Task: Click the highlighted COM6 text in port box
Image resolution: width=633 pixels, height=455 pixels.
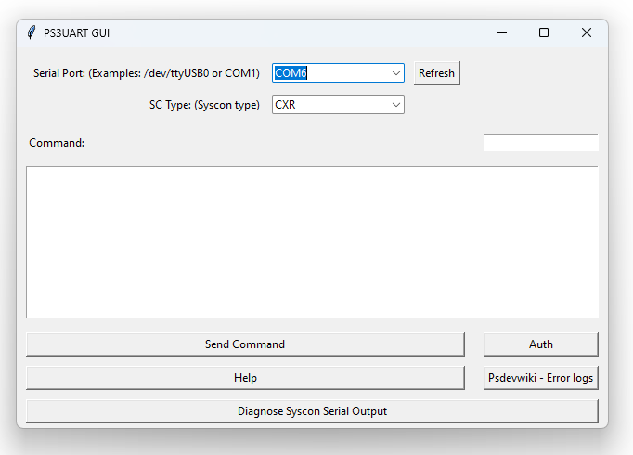Action: coord(291,73)
